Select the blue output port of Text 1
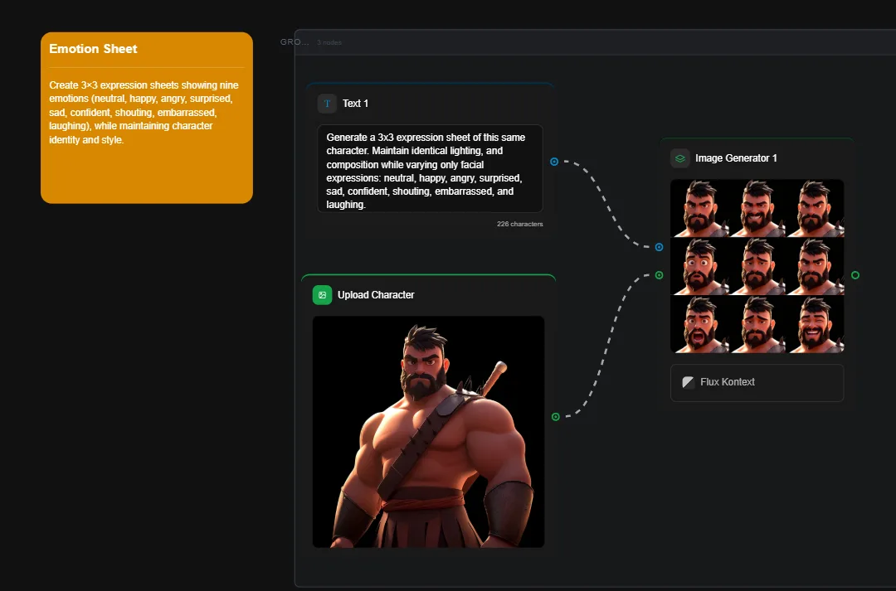Viewport: 896px width, 591px height. coord(554,162)
